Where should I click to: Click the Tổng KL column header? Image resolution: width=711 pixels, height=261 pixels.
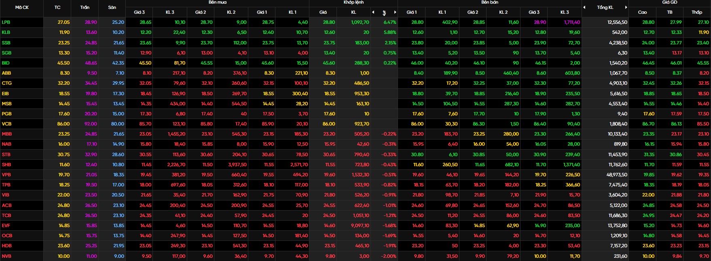pyautogui.click(x=605, y=7)
